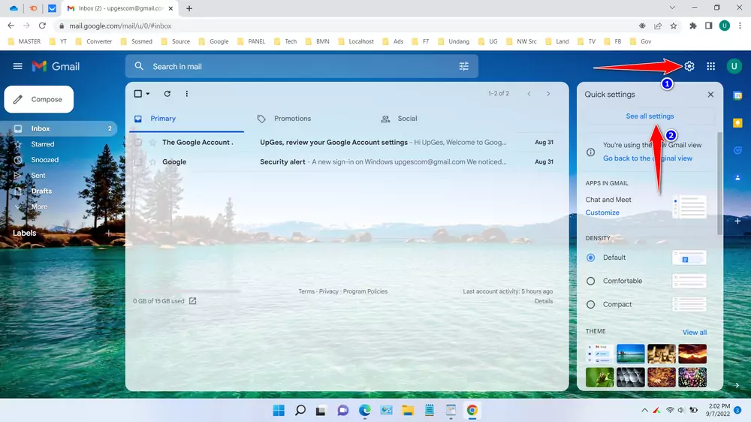Screen dimensions: 751x422
Task: Open the Google apps grid
Action: [x=710, y=66]
